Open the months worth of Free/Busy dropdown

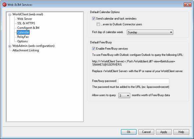[x=124, y=96]
